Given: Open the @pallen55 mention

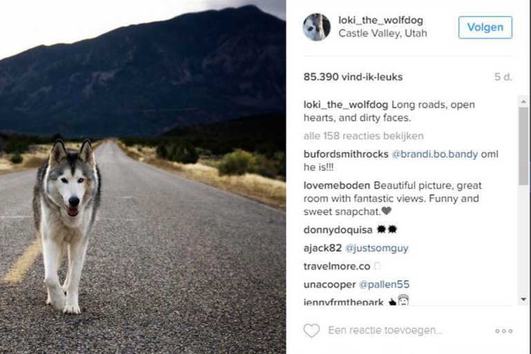Looking at the screenshot, I should (x=384, y=284).
